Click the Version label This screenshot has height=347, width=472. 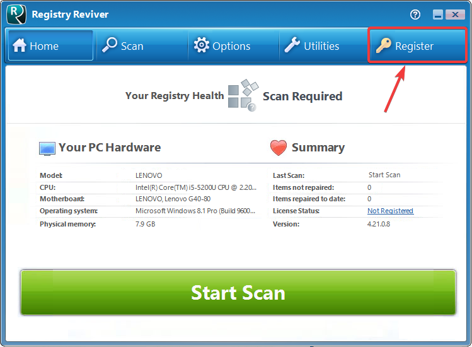286,224
